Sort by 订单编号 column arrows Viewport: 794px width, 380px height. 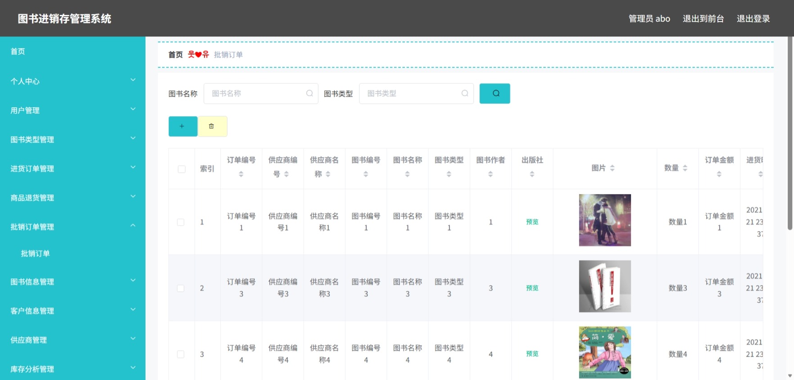coord(241,174)
